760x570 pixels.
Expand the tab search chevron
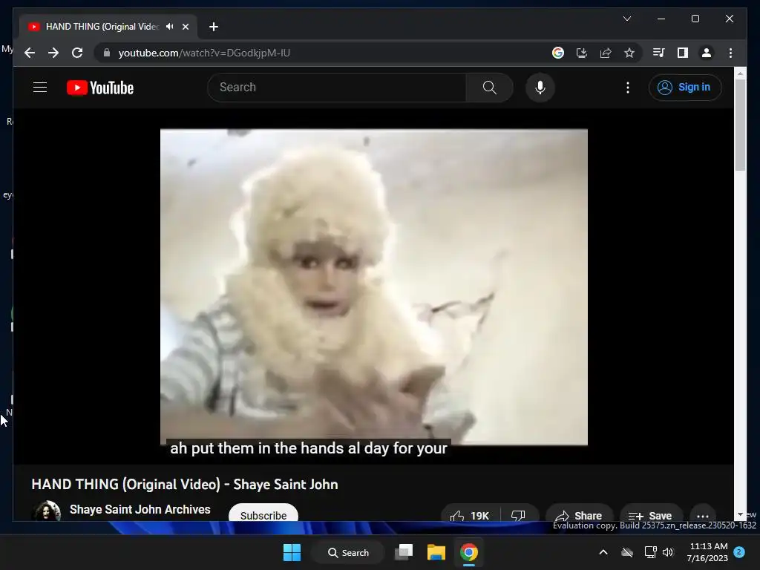click(626, 19)
